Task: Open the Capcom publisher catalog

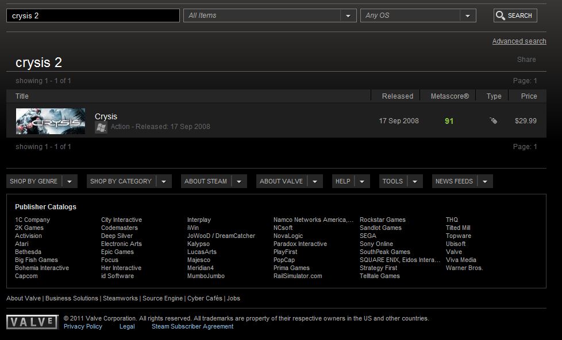Action: click(26, 276)
